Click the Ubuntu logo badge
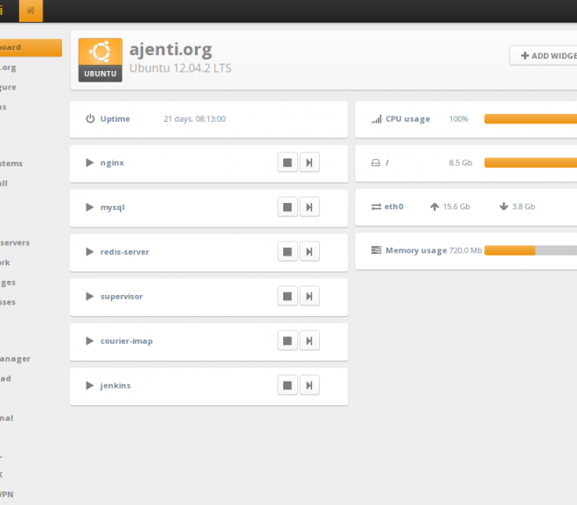 (100, 60)
